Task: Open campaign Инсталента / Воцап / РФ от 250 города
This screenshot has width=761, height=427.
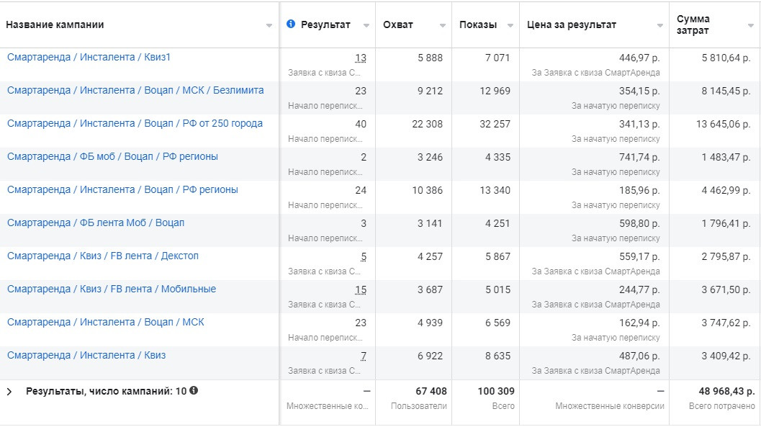Action: click(x=135, y=123)
